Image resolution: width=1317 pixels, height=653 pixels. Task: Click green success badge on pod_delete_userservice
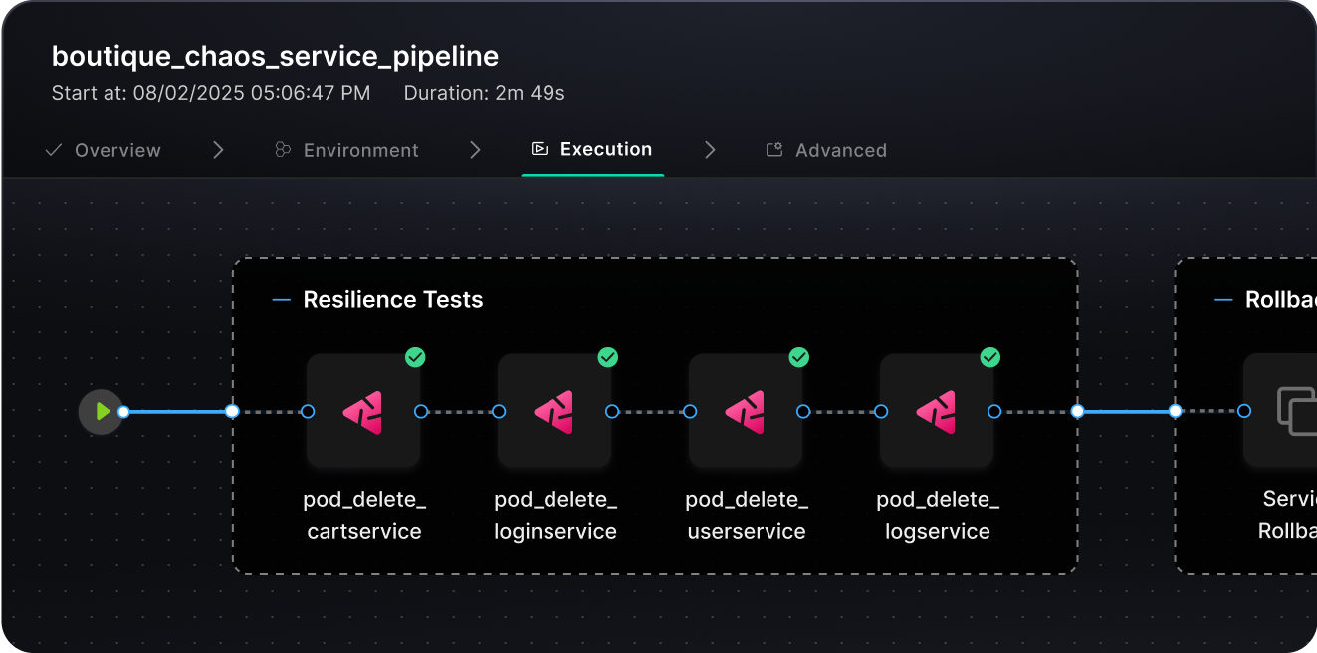pyautogui.click(x=798, y=357)
